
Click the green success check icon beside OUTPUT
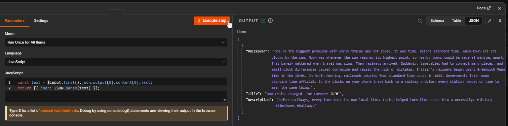pos(263,21)
